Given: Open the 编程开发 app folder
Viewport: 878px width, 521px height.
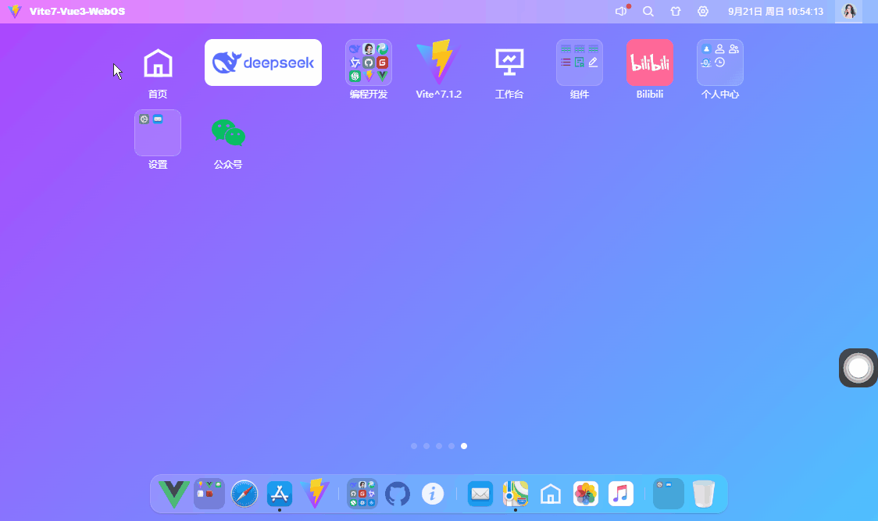Looking at the screenshot, I should [368, 62].
